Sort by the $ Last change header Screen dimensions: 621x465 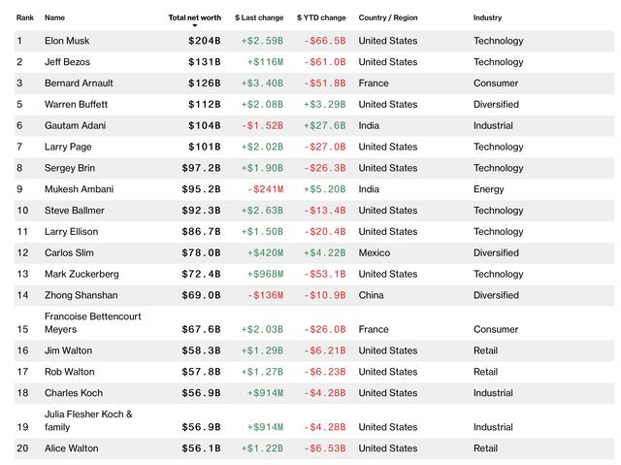[259, 17]
